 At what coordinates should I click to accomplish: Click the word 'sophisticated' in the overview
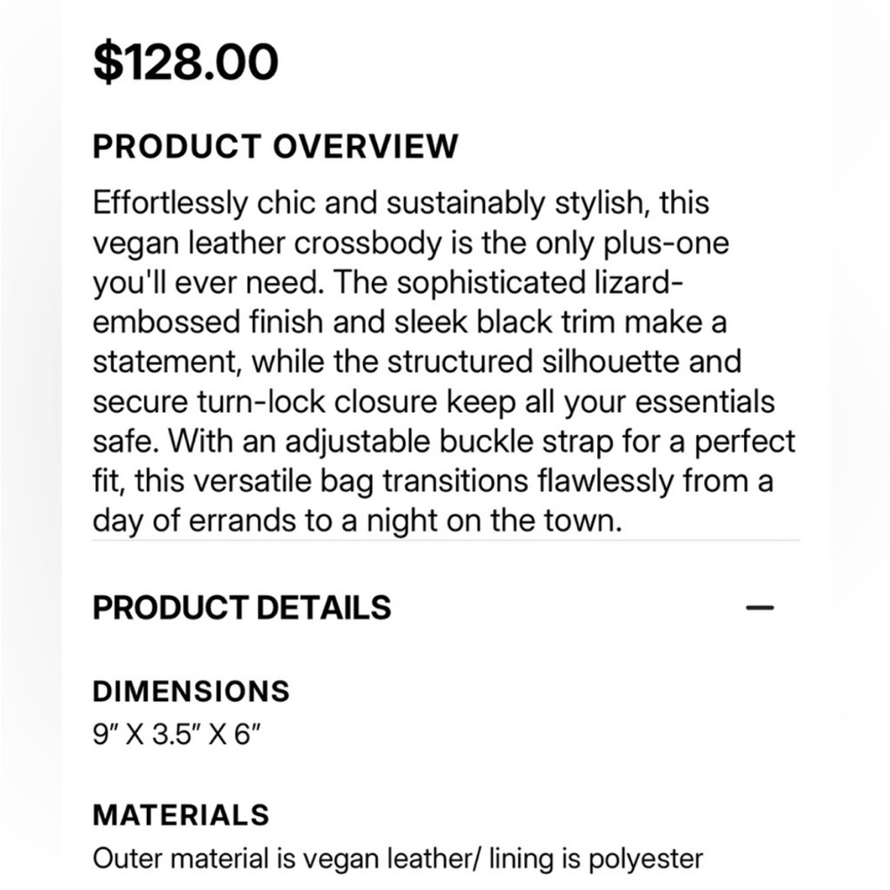491,283
